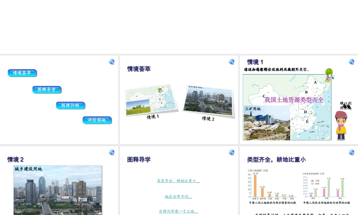Viewport: 358px width, 215px height.
Task: Click the 情境 1 caption under the map photo
Action: 153,117
